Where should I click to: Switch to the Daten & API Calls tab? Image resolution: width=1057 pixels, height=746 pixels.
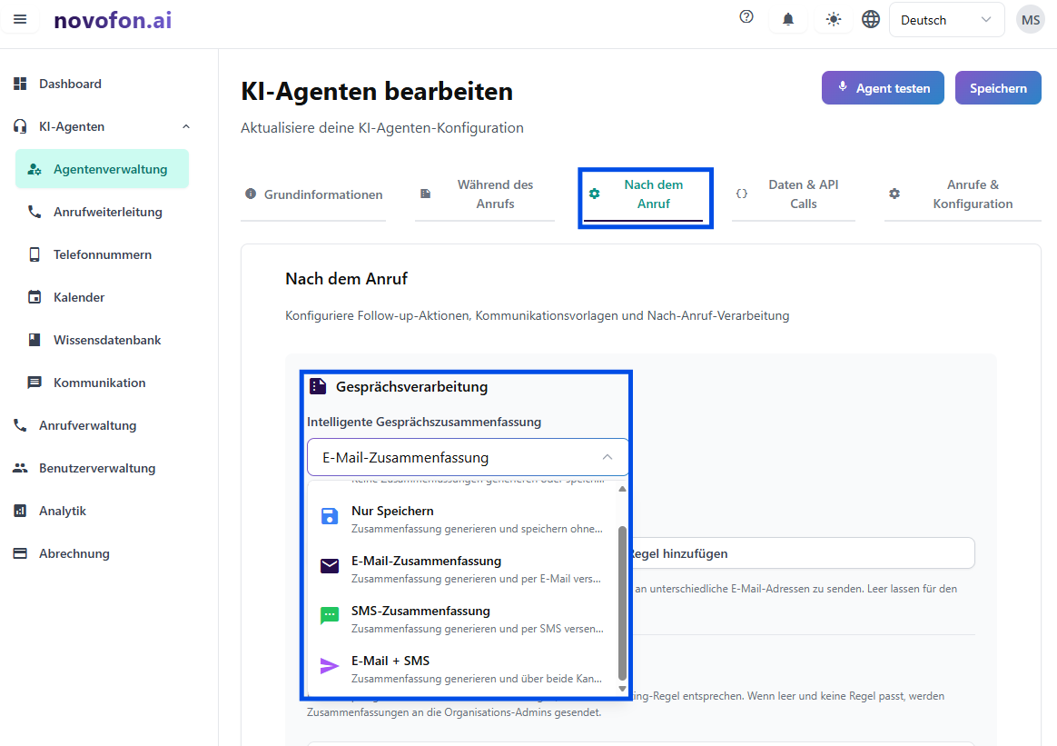794,194
